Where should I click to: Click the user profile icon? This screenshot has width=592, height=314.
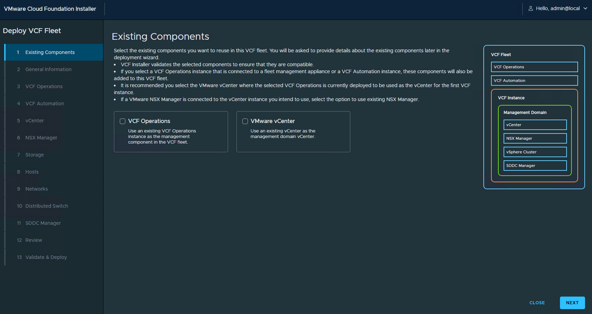[531, 8]
